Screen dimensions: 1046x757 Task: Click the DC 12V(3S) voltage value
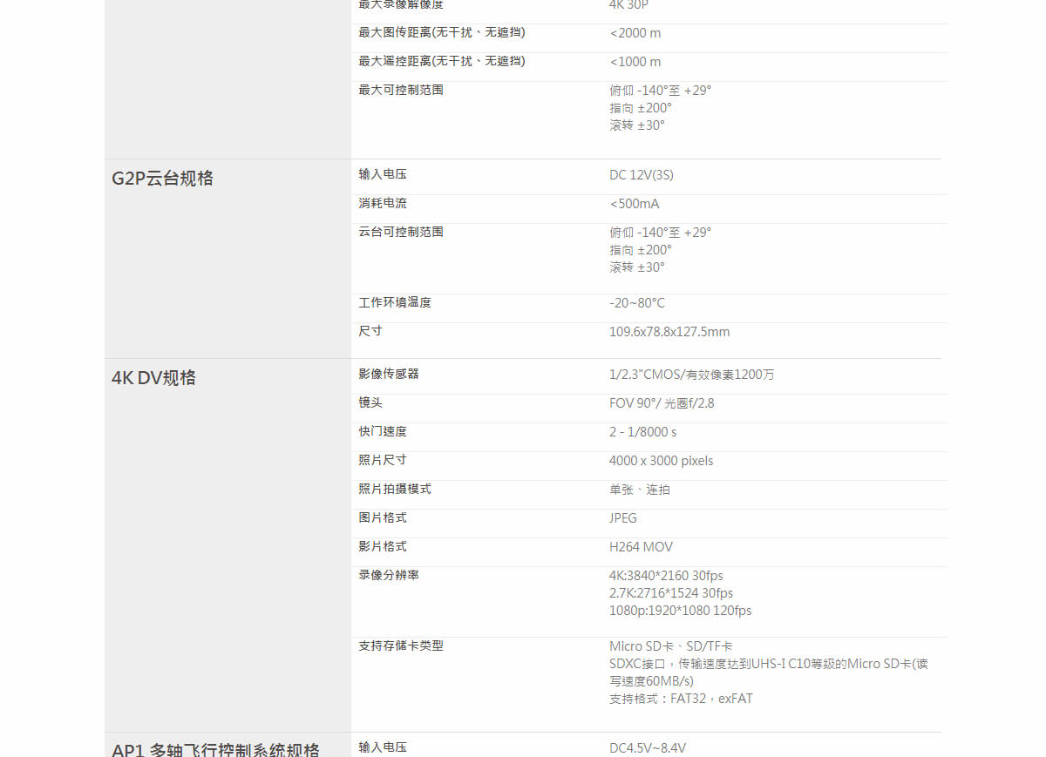pos(641,175)
